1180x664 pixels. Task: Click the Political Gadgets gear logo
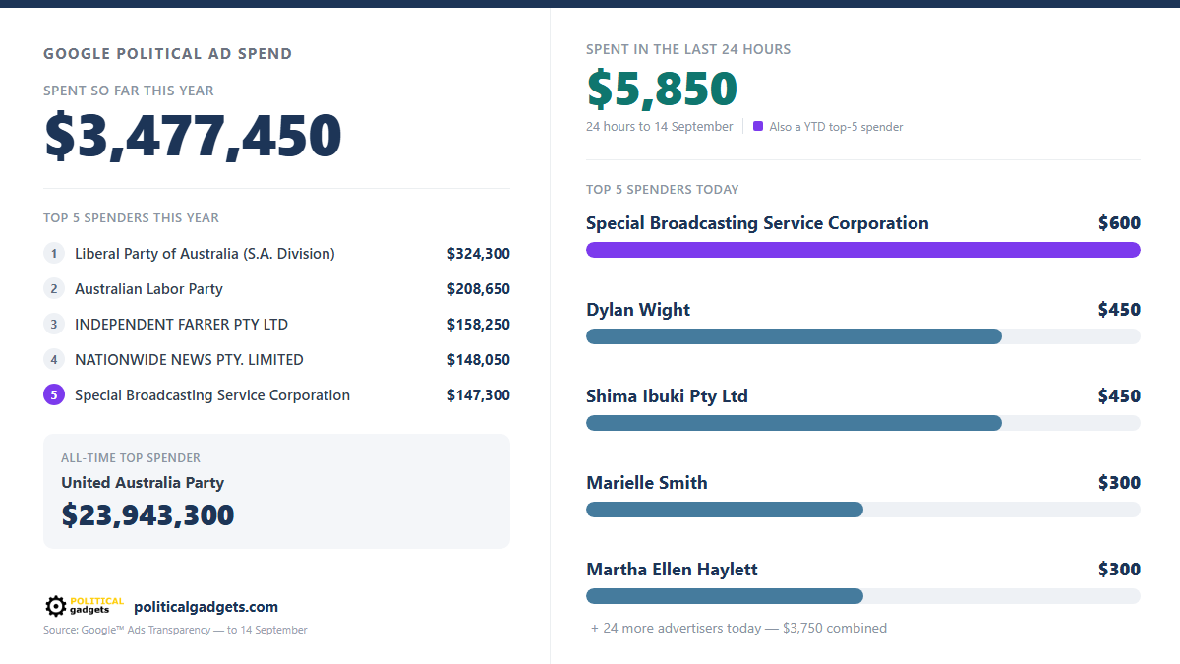click(85, 606)
